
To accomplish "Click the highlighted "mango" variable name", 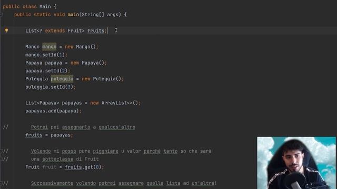I will (x=49, y=47).
